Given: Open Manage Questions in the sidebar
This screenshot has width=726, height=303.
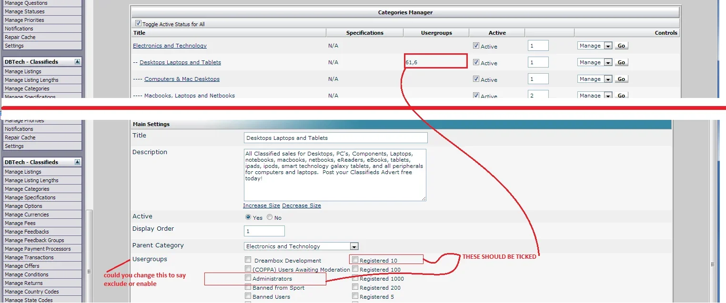Looking at the screenshot, I should 26,3.
